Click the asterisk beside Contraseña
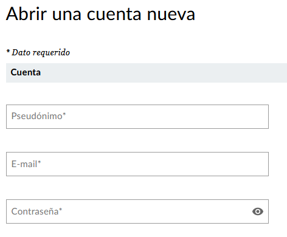Viewport: 287px width, 237px height. point(60,210)
